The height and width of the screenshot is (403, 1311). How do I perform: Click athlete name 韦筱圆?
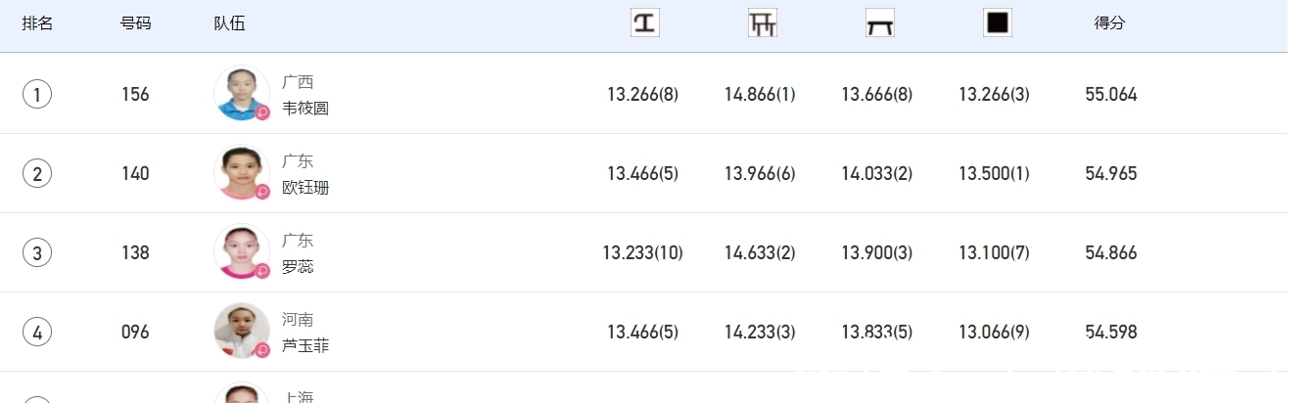pos(305,109)
